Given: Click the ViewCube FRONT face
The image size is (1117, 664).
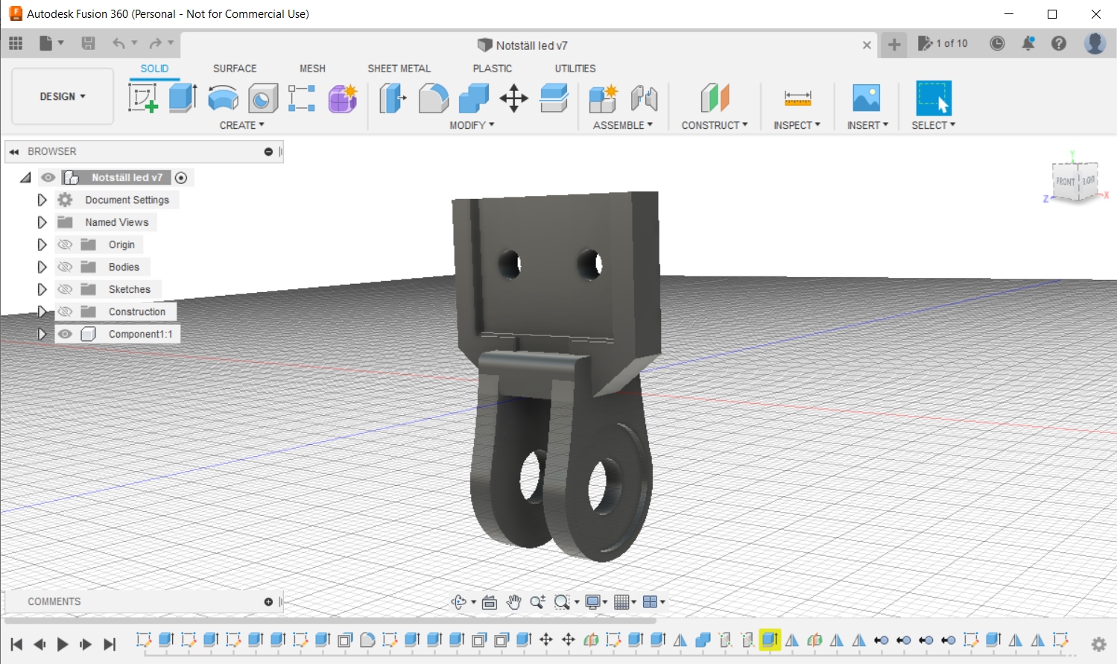Looking at the screenshot, I should 1066,181.
